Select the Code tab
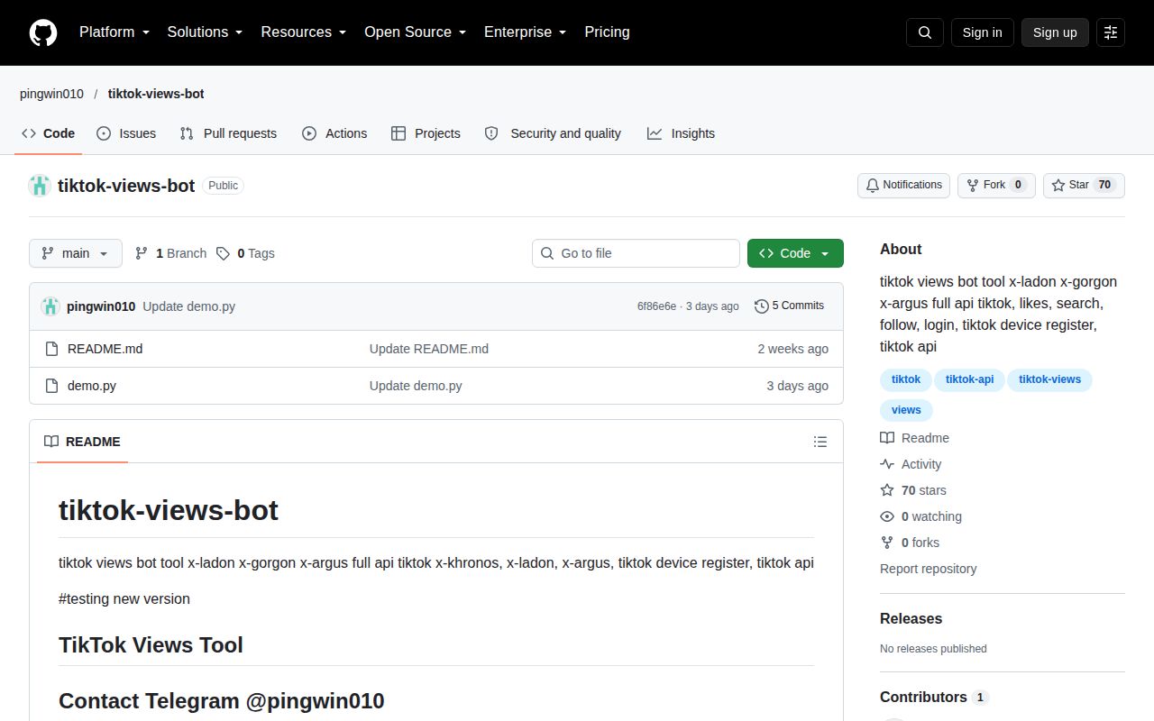The height and width of the screenshot is (721, 1154). coord(49,133)
